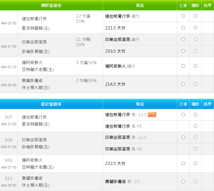Click the 12 分贏 50% odds text
This screenshot has width=214, height=191.
[83, 19]
